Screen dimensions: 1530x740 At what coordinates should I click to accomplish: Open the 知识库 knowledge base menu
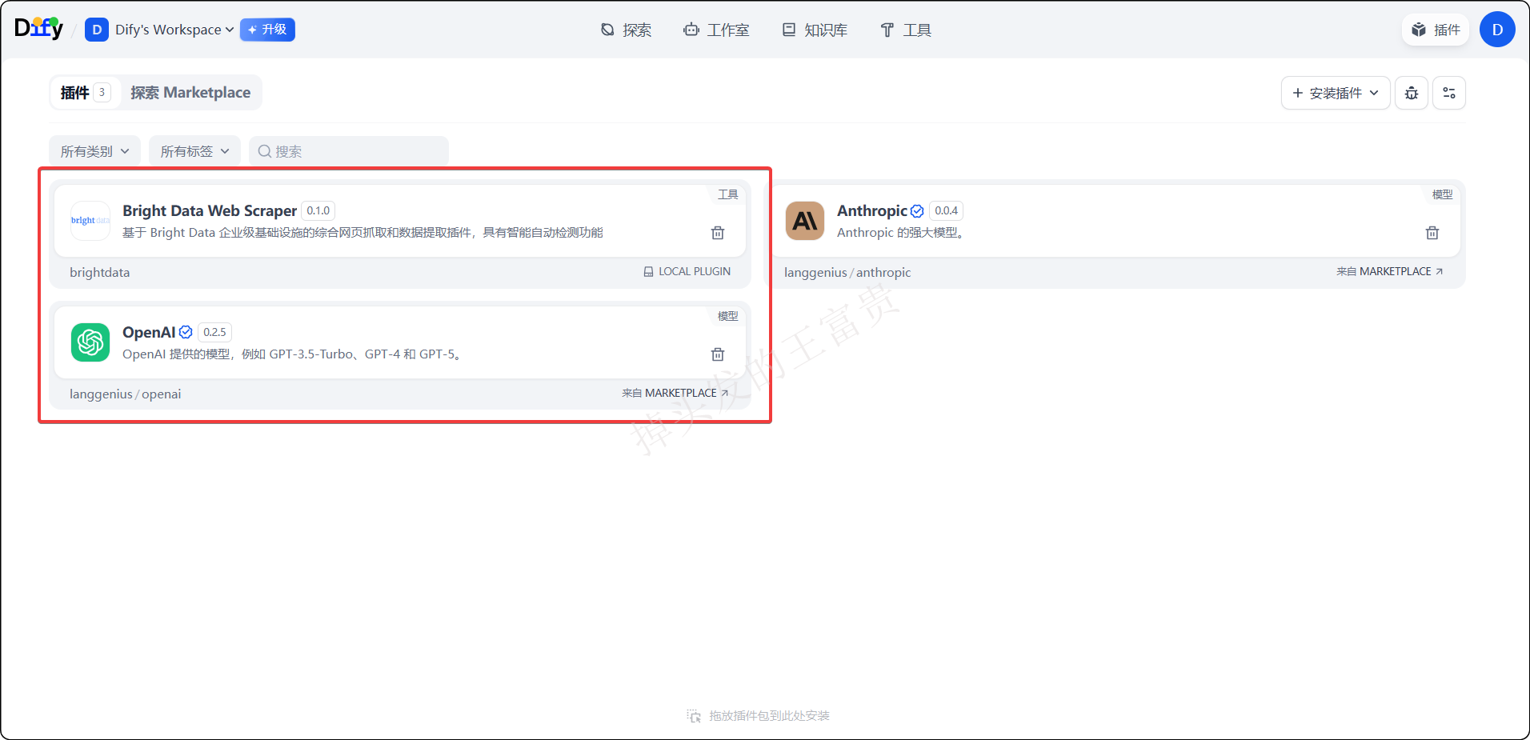(815, 30)
